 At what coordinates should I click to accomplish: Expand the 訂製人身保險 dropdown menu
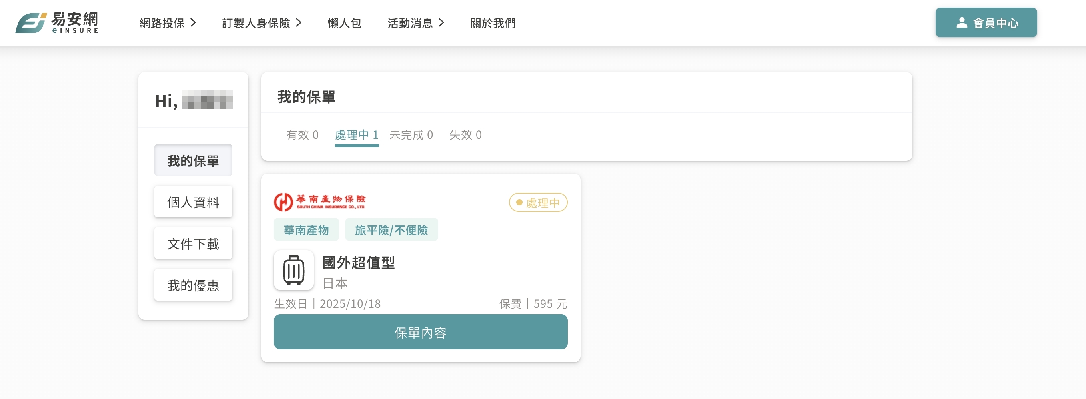pos(262,23)
